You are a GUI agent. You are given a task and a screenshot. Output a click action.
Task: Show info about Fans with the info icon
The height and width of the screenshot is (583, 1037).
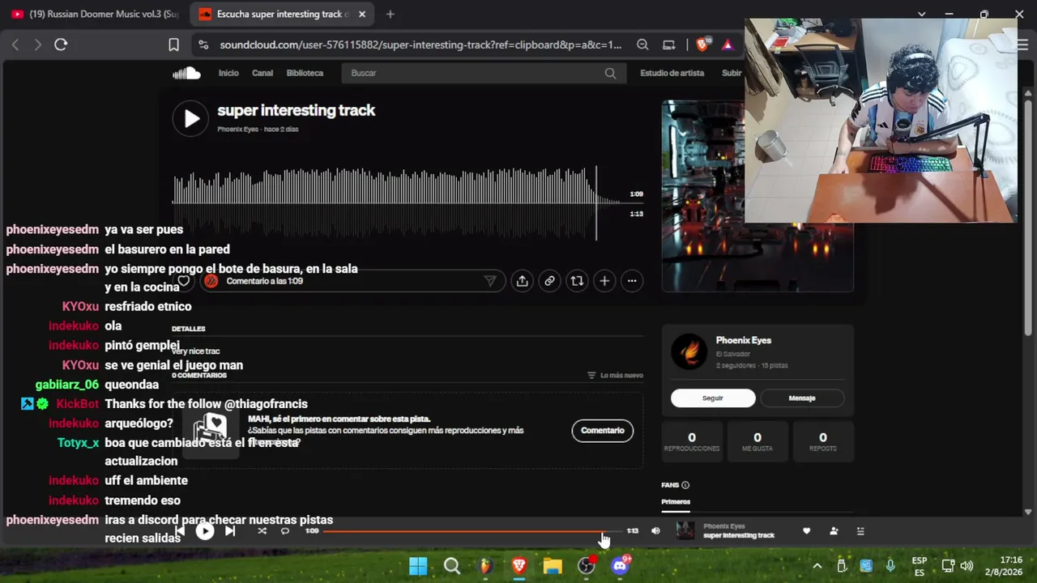click(685, 485)
